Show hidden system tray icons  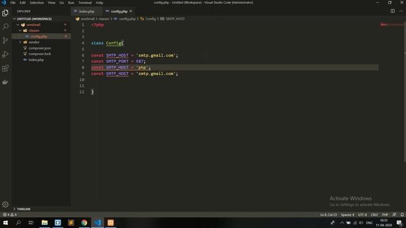pyautogui.click(x=342, y=222)
